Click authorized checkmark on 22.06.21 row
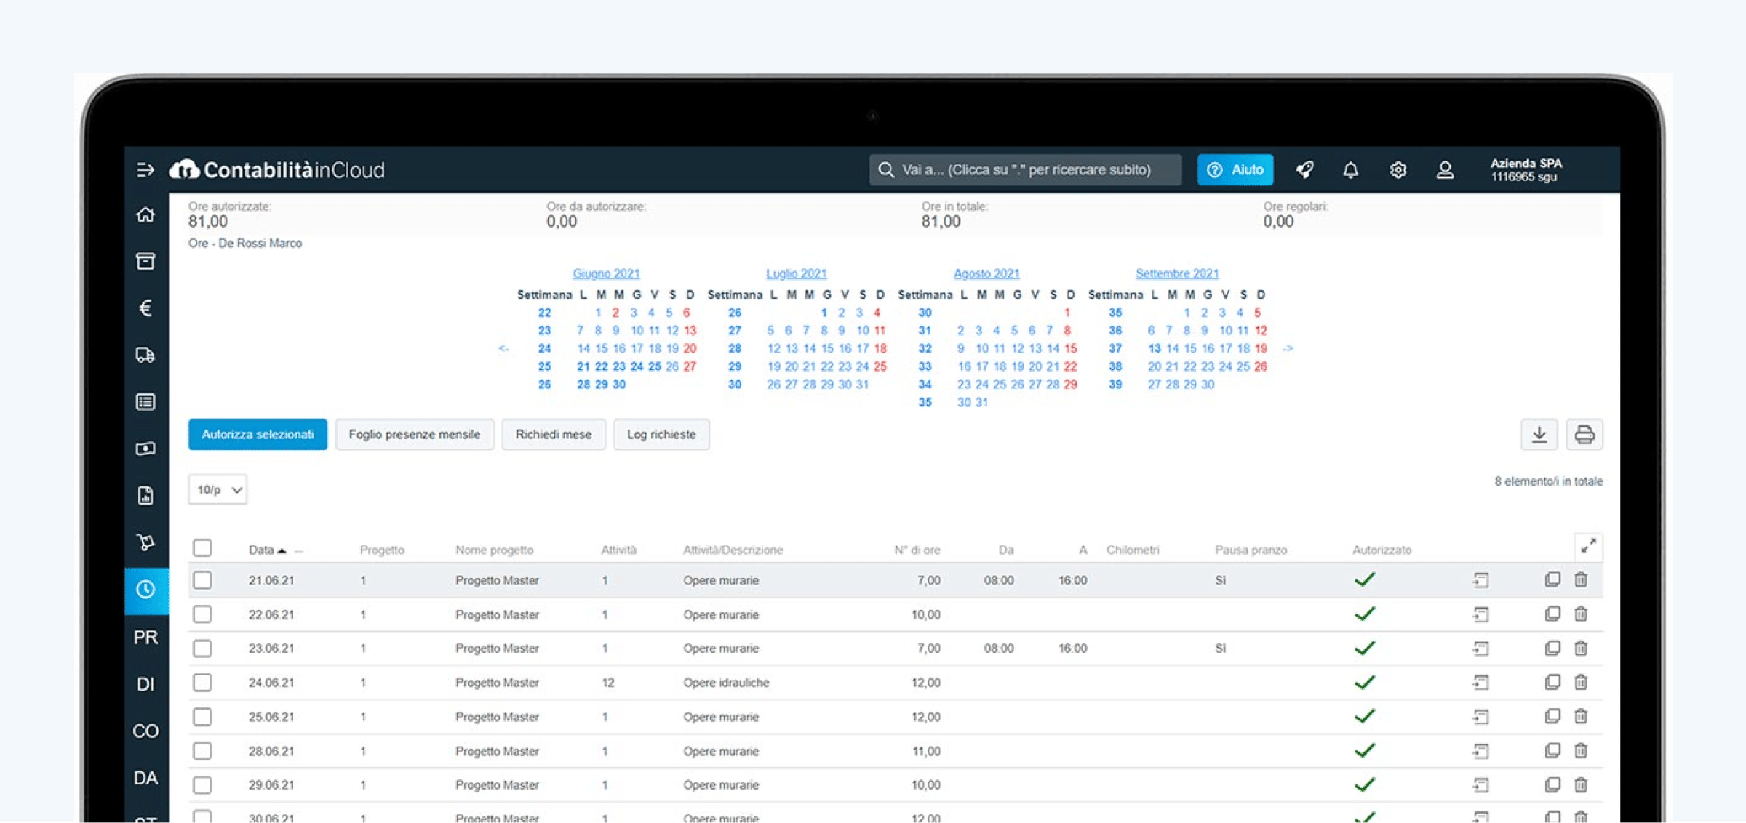This screenshot has width=1746, height=823. point(1365,614)
